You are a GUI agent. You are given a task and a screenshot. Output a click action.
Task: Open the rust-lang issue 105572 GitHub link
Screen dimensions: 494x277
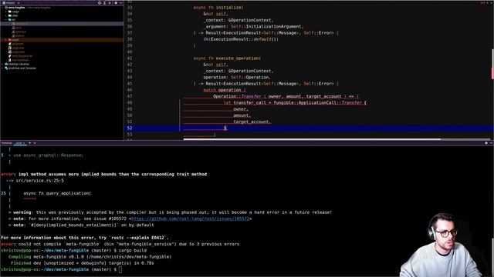190,219
